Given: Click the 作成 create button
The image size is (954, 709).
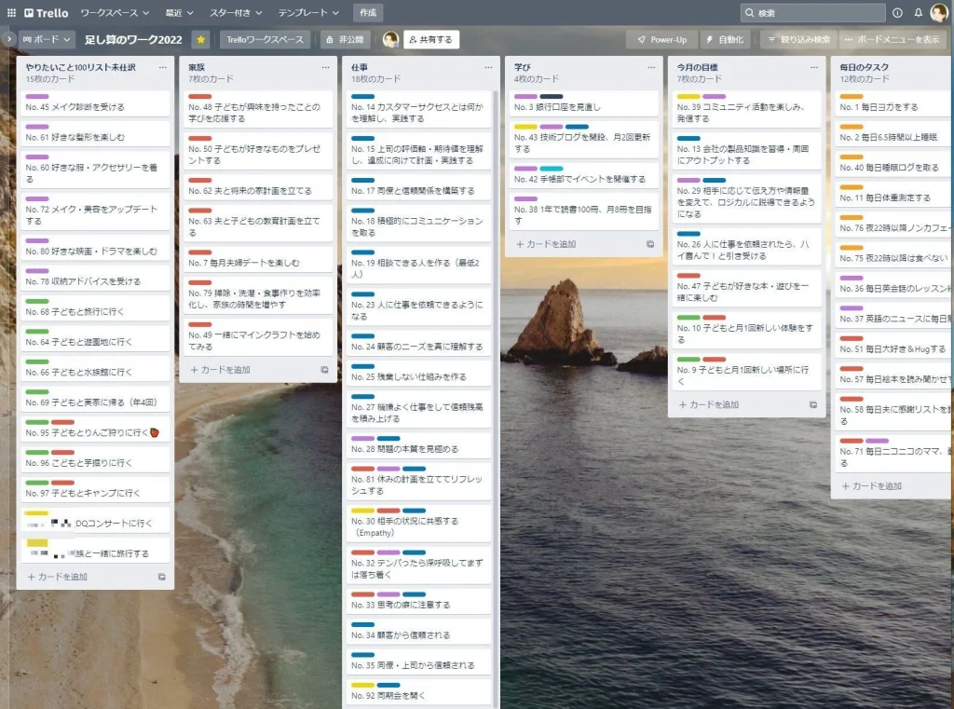Looking at the screenshot, I should (x=368, y=13).
